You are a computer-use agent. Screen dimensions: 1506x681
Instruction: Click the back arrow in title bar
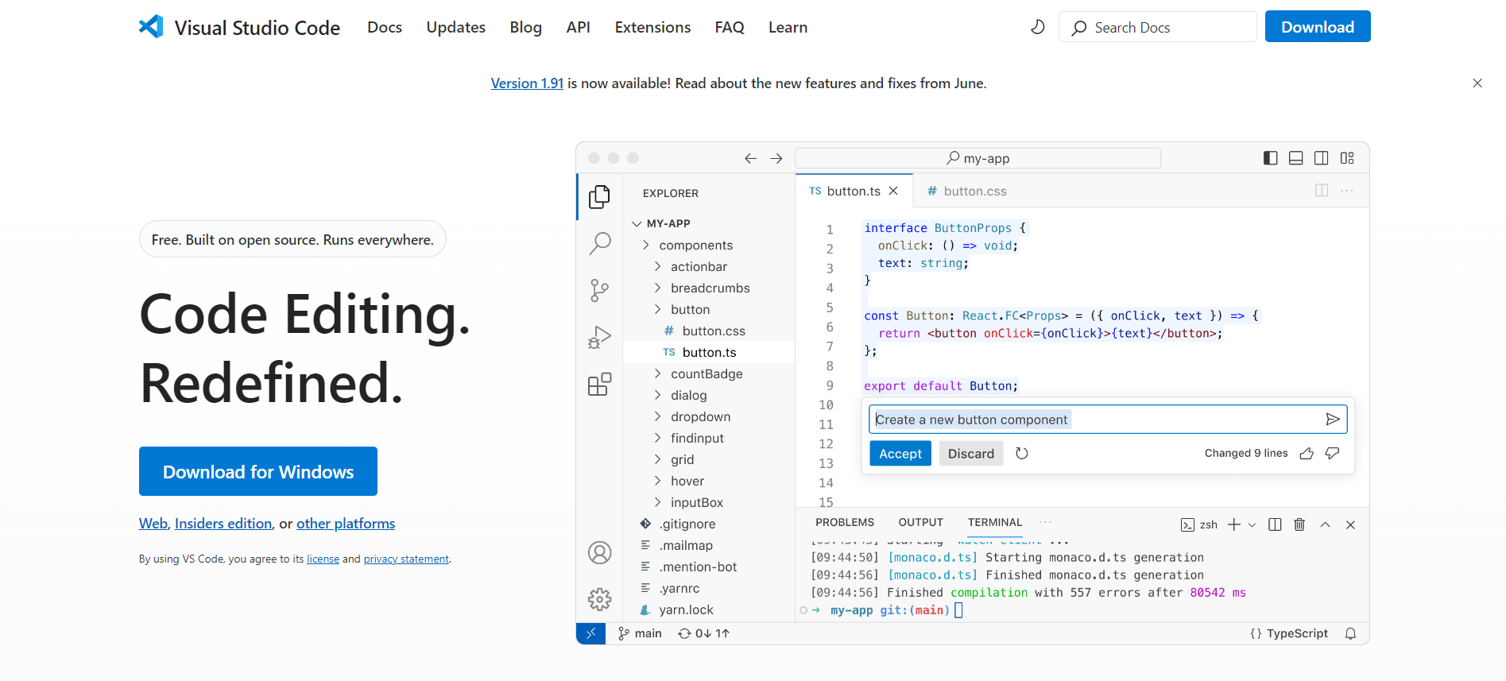coord(750,158)
